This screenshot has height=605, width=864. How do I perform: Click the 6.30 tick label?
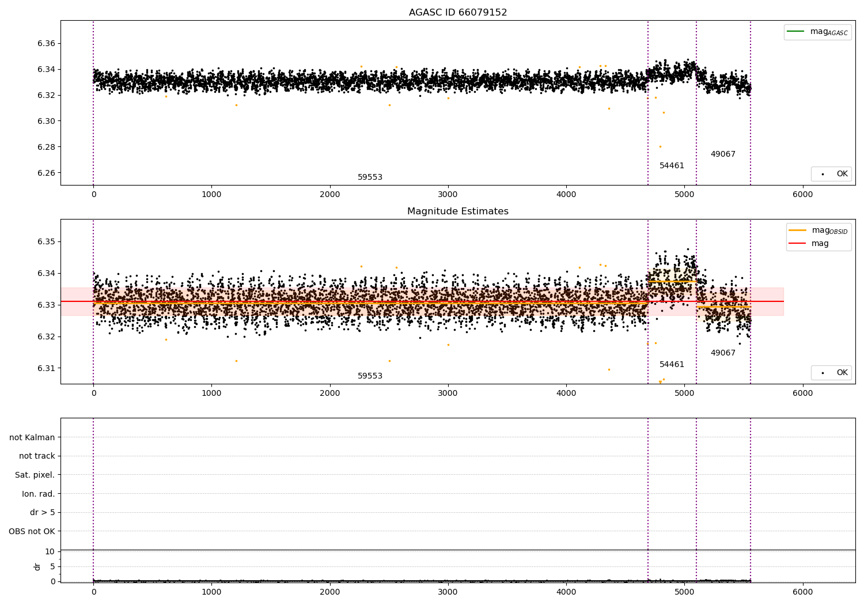(46, 121)
